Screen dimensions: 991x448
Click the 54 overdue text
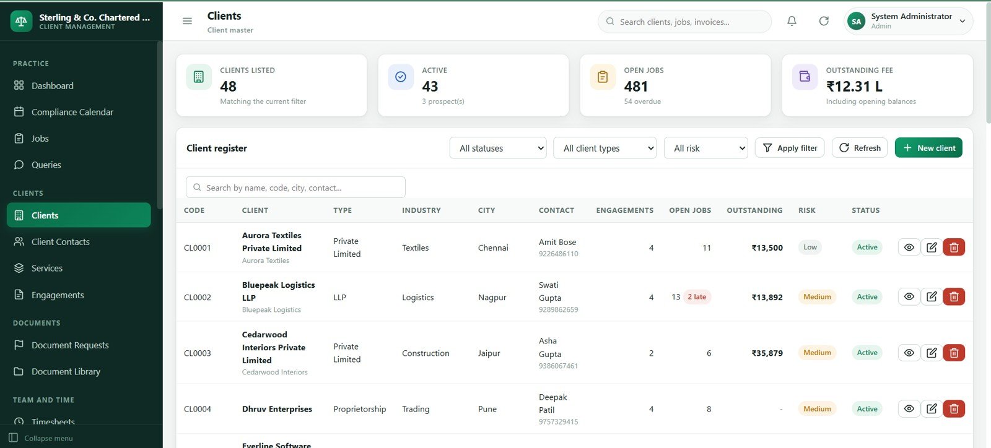pyautogui.click(x=642, y=101)
